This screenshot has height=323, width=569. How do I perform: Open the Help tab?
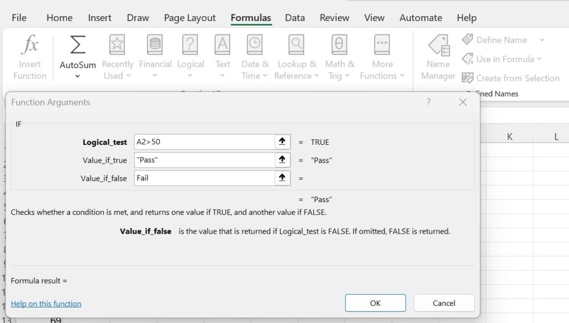point(467,18)
